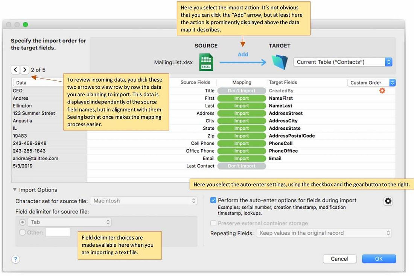Collapse the Import Options section

coord(15,190)
